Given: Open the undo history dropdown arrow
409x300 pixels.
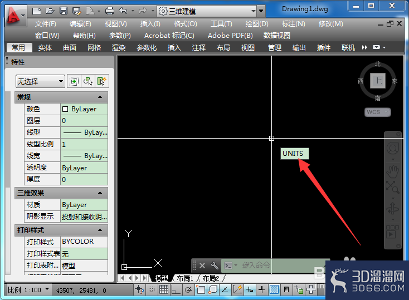Looking at the screenshot, I should [133, 11].
